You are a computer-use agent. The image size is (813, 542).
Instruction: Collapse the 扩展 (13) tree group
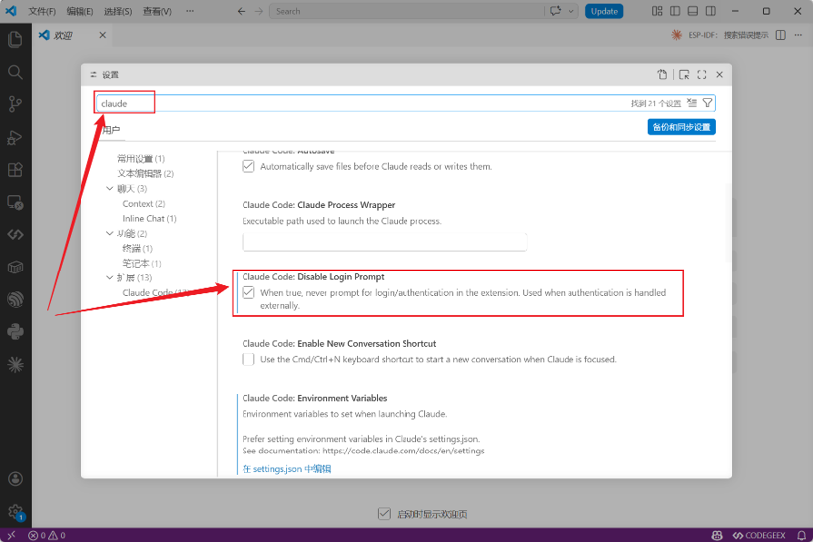(110, 277)
